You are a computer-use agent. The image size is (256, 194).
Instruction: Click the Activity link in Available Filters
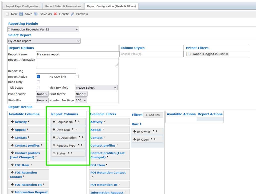coord(96,122)
